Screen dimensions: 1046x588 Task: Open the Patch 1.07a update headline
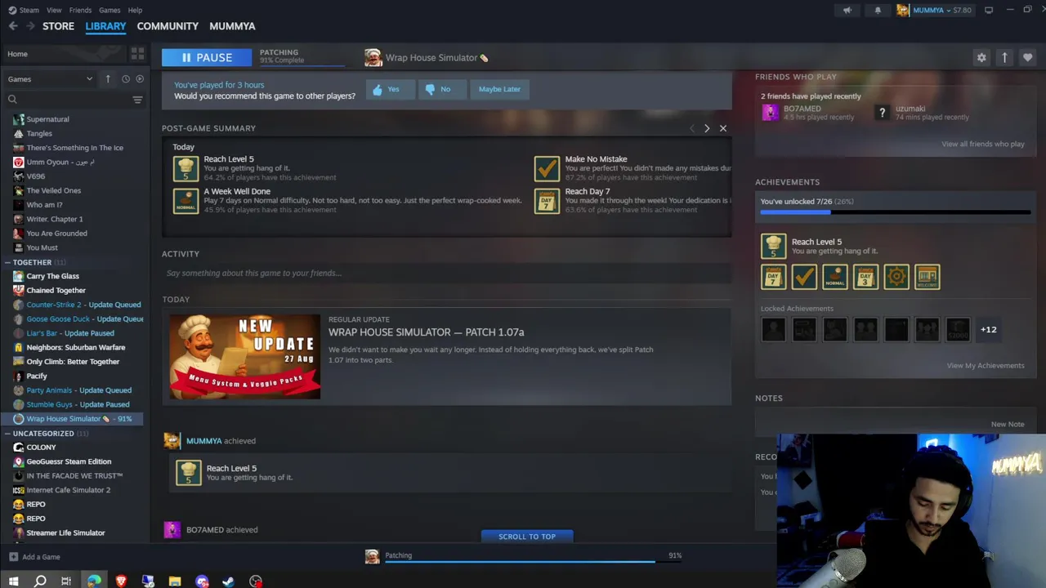427,332
